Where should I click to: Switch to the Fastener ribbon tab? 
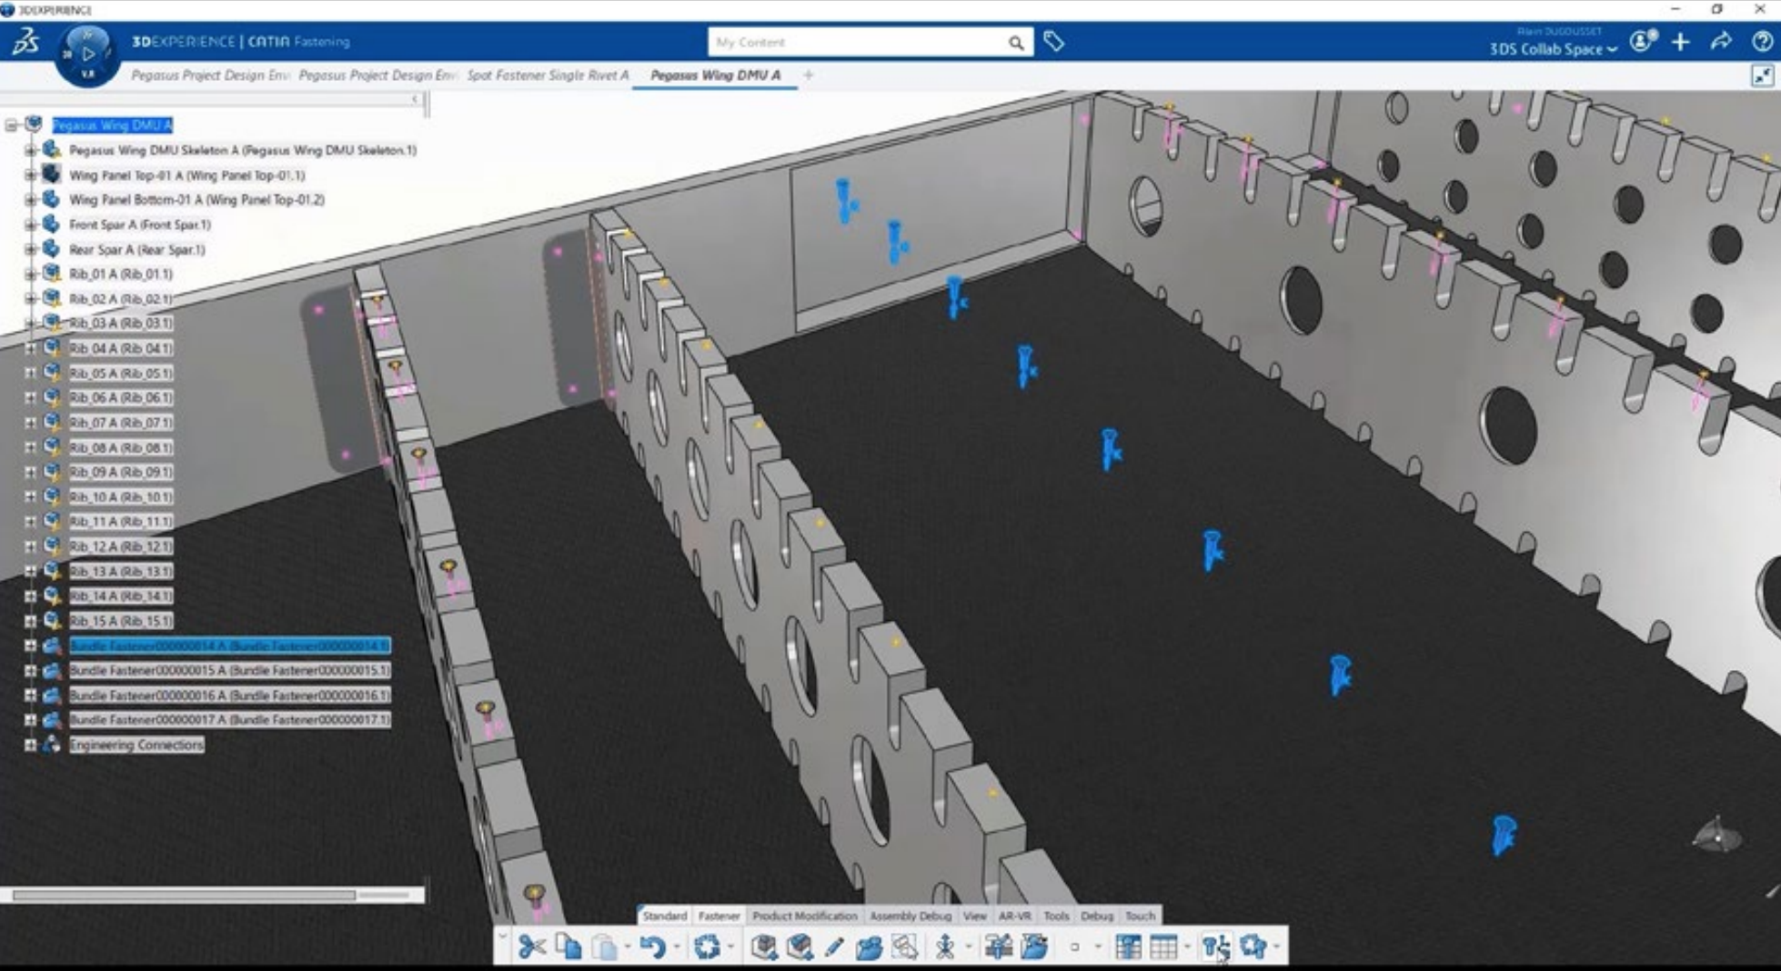pyautogui.click(x=719, y=916)
